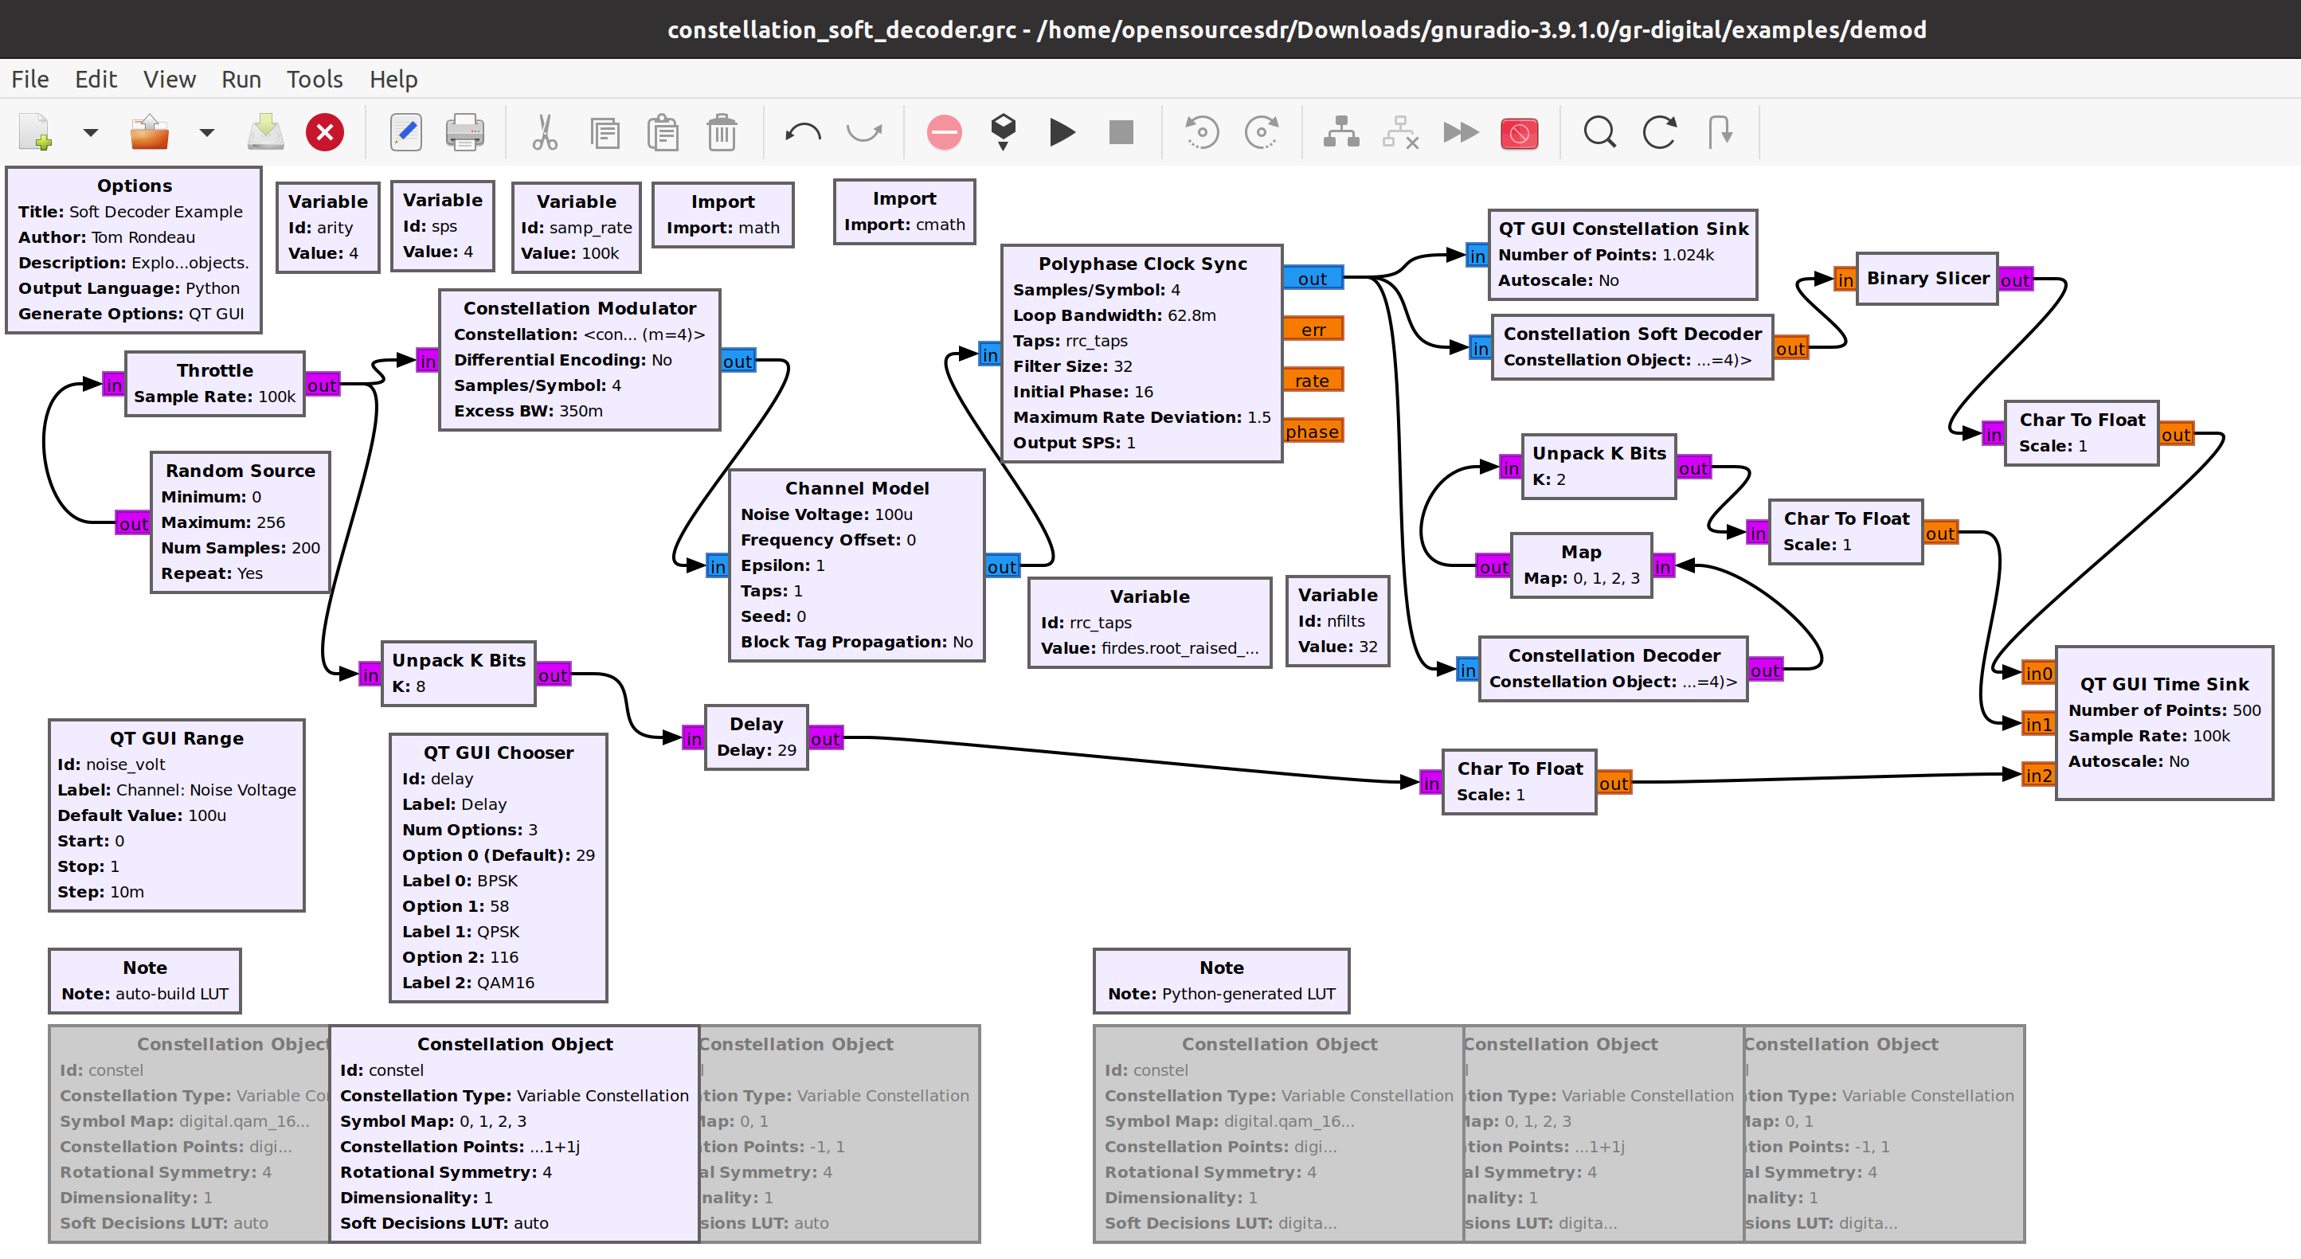Click the Cut scissors icon
The width and height of the screenshot is (2301, 1259).
(x=544, y=133)
